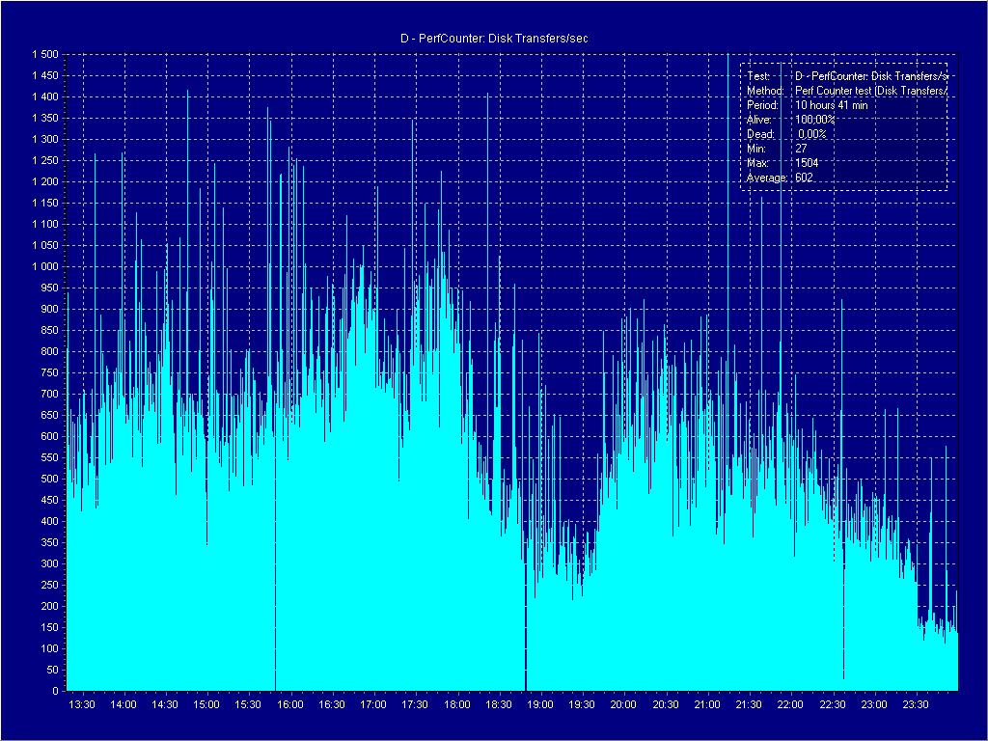Viewport: 988px width, 741px height.
Task: Click the chart title 'D - PerfCounter: Disk Transfers/sec'
Action: point(494,39)
